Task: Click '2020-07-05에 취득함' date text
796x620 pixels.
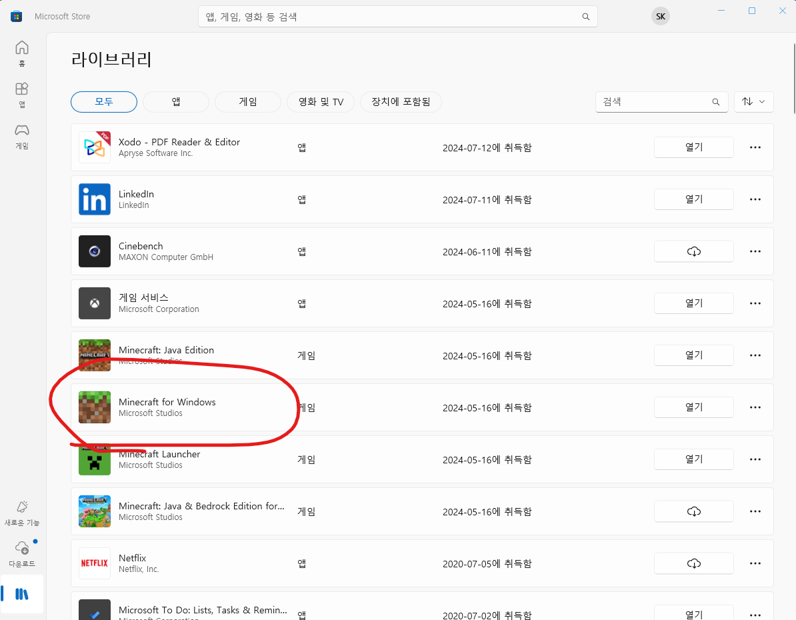Action: (487, 563)
